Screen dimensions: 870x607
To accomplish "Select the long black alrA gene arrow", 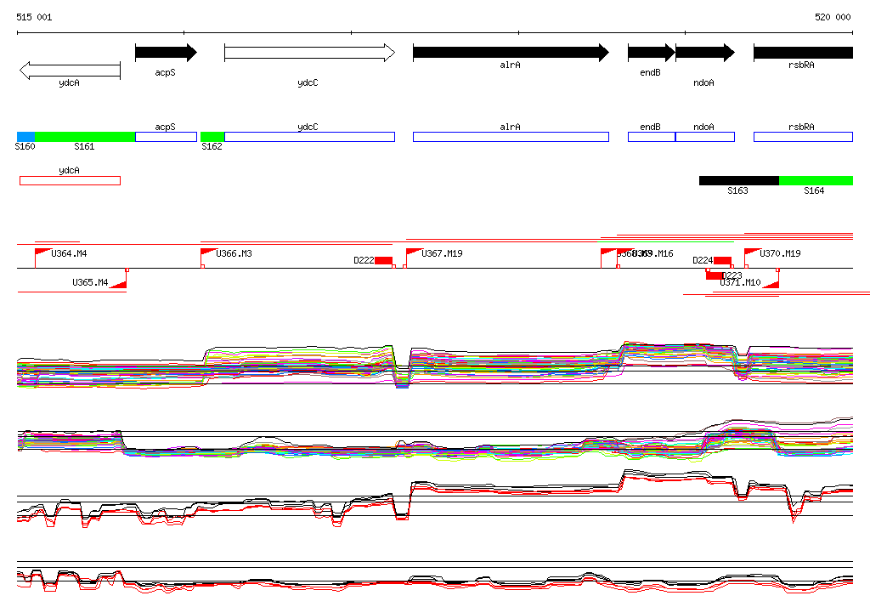I will coord(511,53).
